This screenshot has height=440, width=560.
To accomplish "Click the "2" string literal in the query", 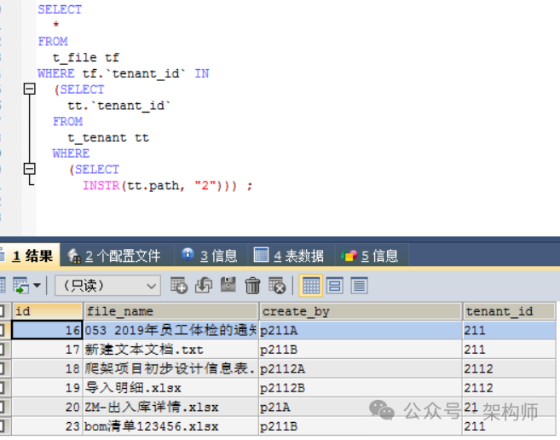I will [205, 186].
